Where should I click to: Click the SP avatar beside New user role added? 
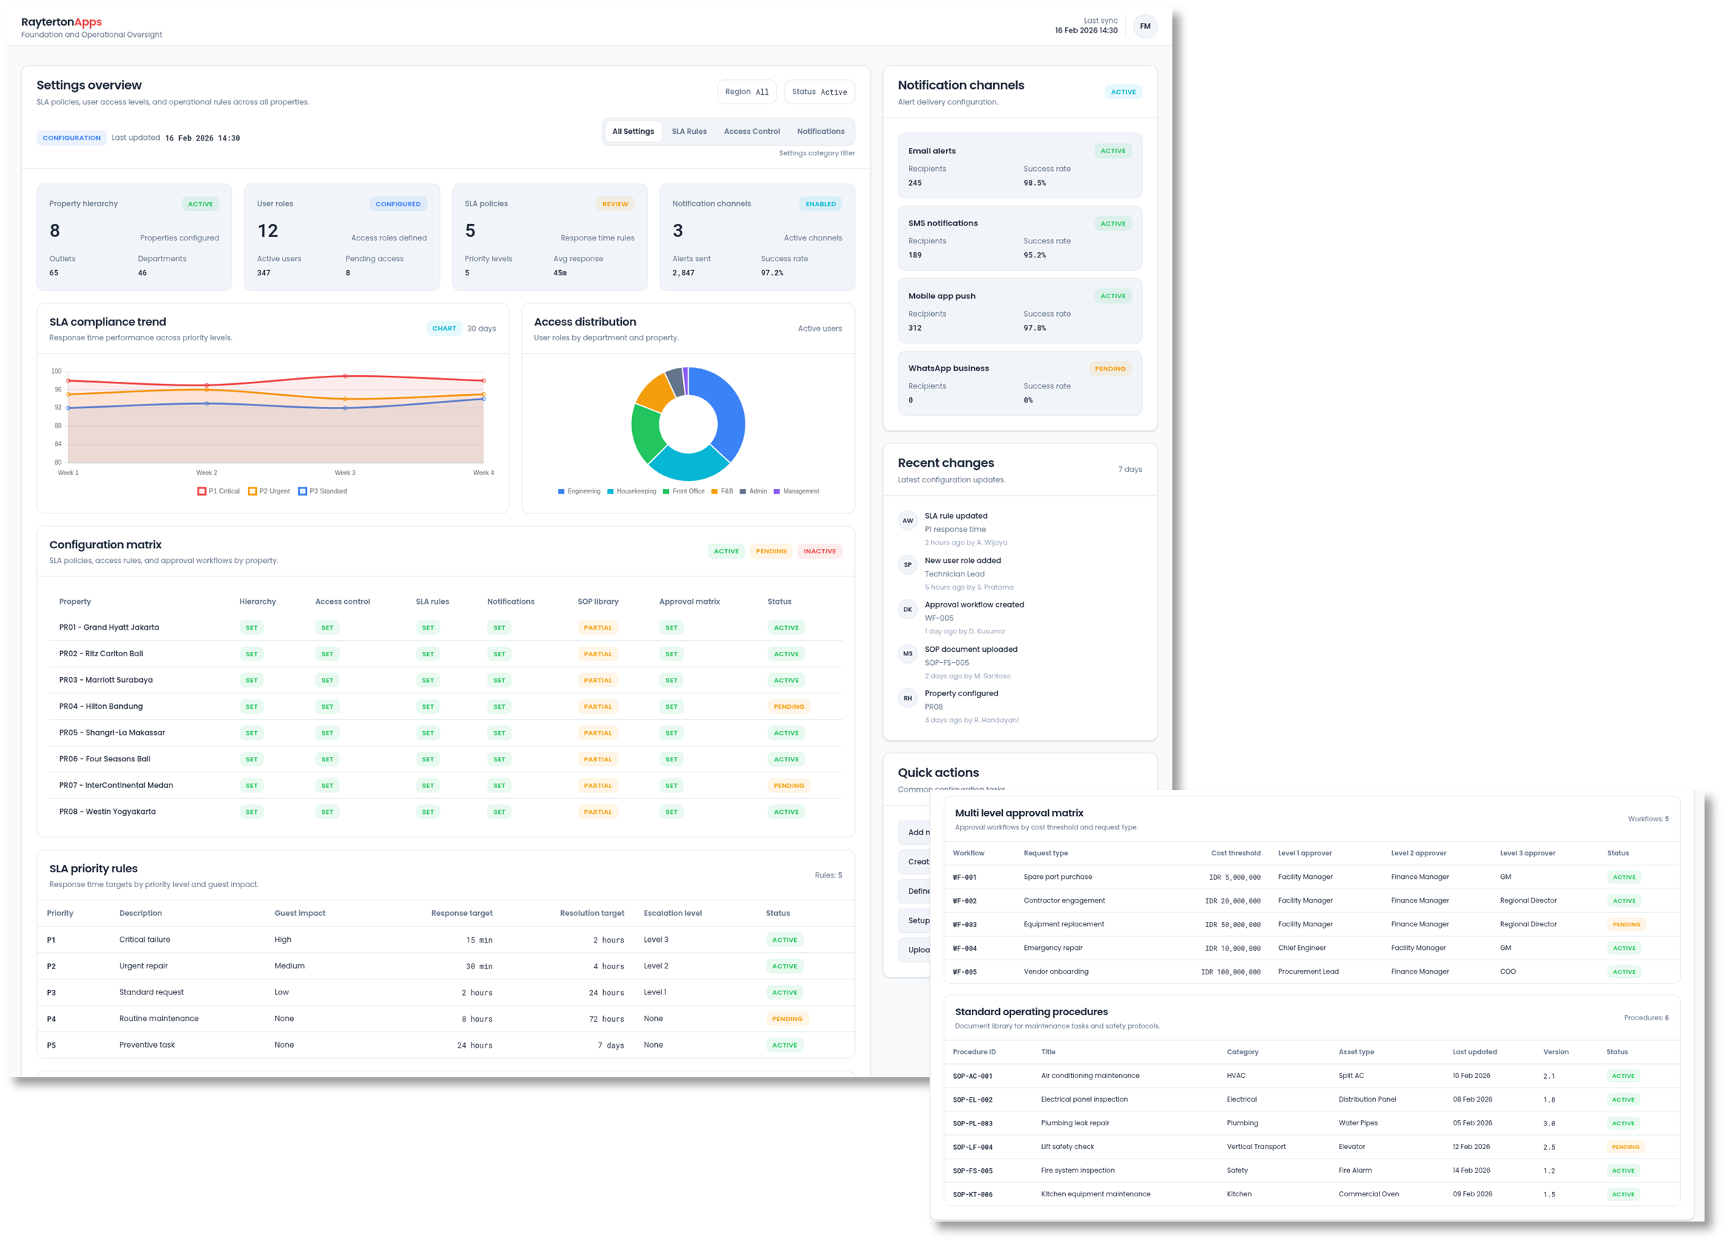907,565
